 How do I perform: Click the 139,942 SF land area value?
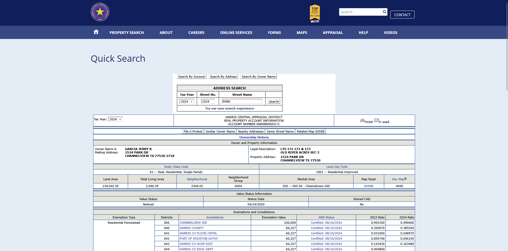tap(111, 186)
